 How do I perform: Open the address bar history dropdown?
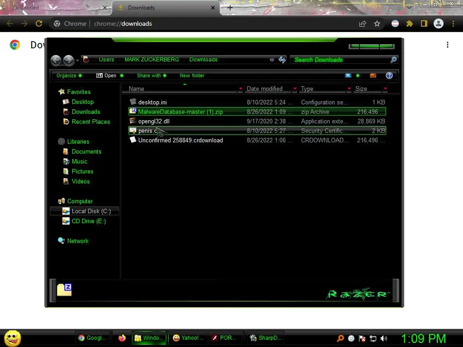point(272,60)
